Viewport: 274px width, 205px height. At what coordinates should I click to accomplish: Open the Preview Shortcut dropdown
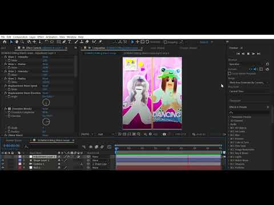[247, 64]
